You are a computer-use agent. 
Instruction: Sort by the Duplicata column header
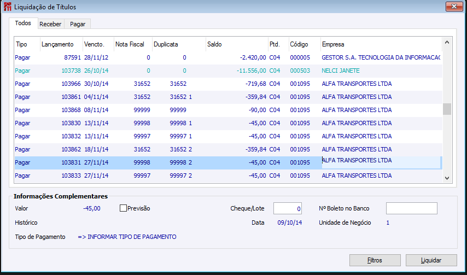pyautogui.click(x=179, y=44)
